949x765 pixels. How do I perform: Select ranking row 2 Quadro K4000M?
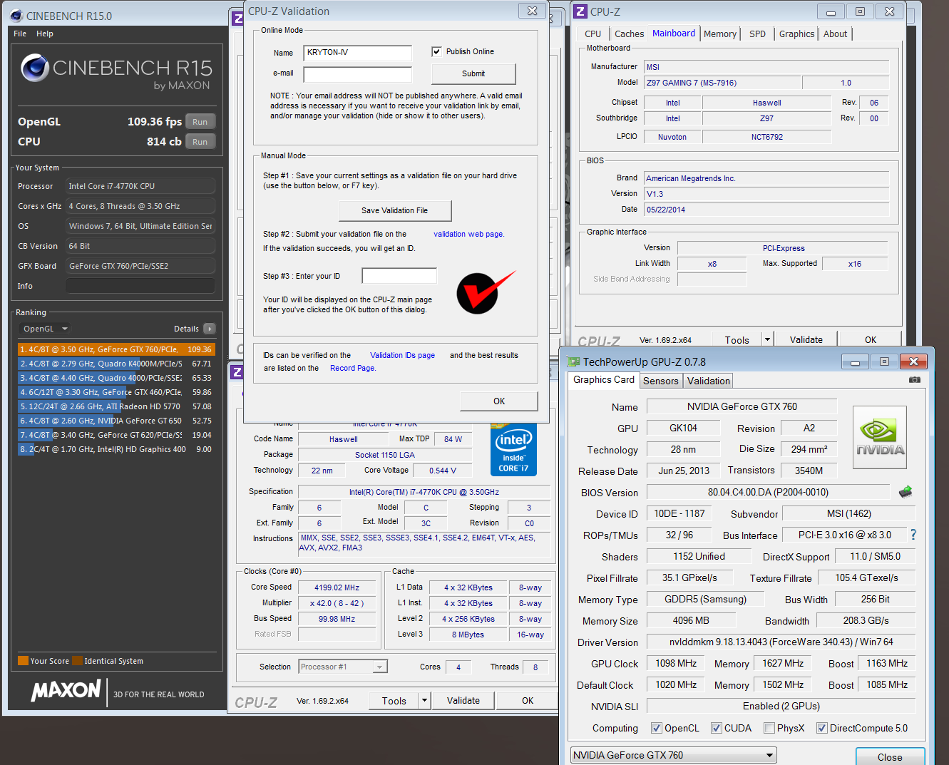pos(116,364)
